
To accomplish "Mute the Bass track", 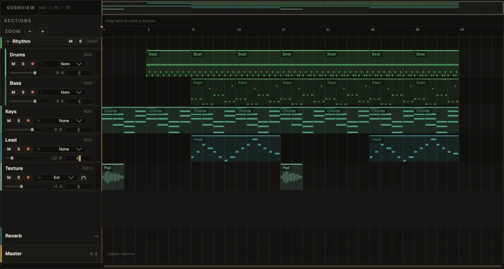I will pos(13,92).
